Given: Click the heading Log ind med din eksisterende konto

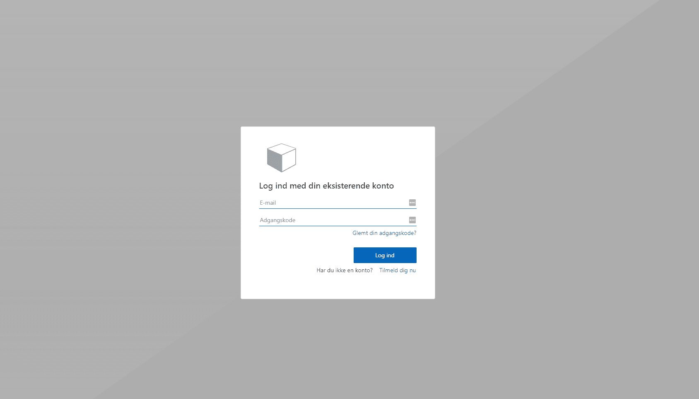Looking at the screenshot, I should tap(326, 186).
